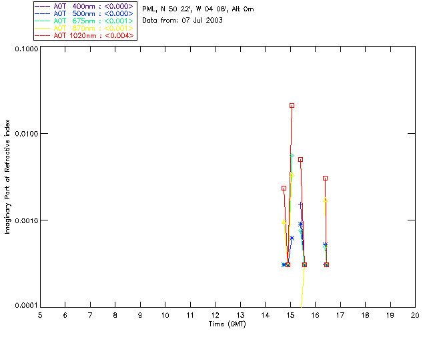427x341 pixels.
Task: Click the 0.0100 y-axis tick label
Action: [26, 134]
